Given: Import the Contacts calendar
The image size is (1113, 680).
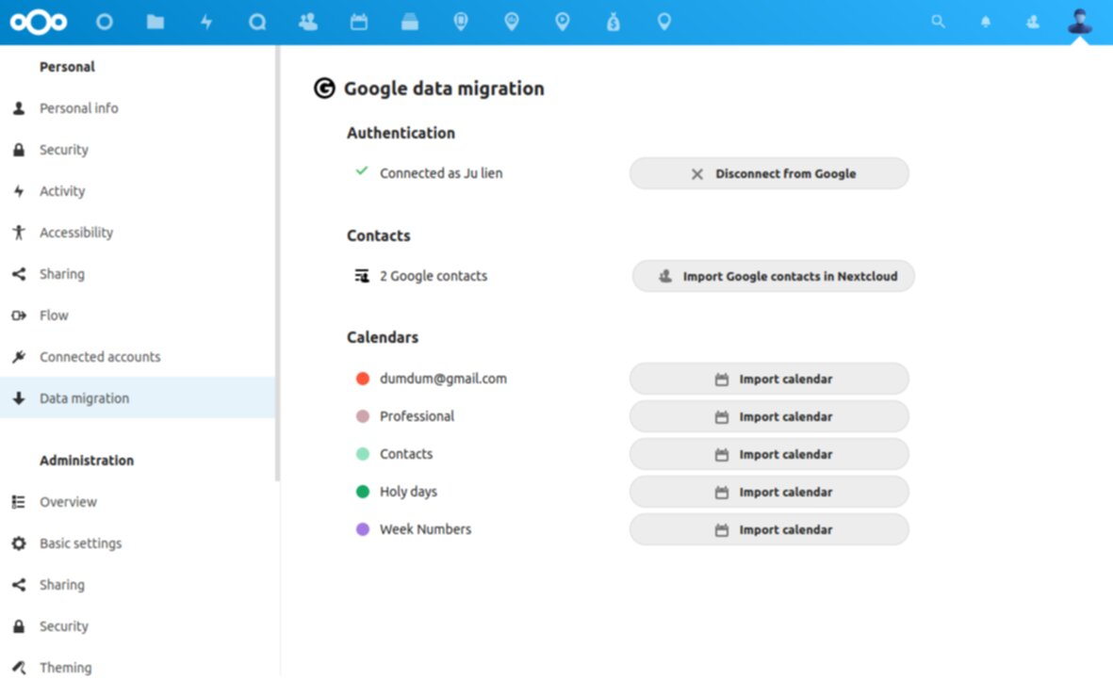Looking at the screenshot, I should [769, 455].
